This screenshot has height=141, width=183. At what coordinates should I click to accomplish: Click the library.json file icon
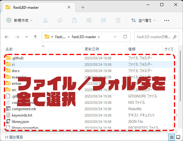click(8, 121)
